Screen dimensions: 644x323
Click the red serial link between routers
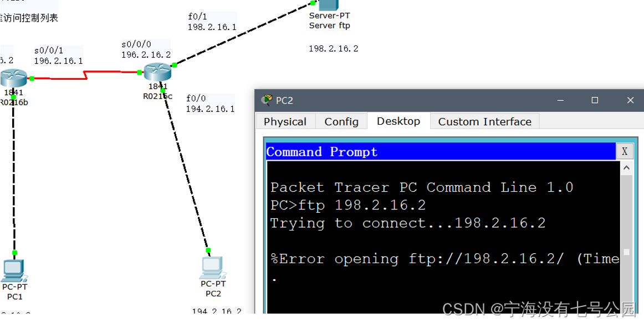pyautogui.click(x=85, y=75)
